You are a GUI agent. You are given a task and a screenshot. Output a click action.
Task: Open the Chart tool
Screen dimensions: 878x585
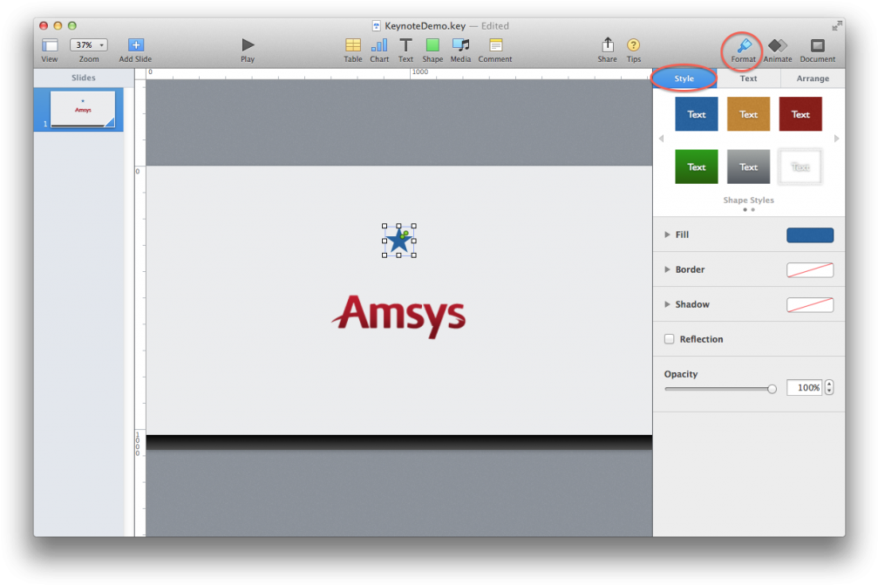[x=379, y=45]
